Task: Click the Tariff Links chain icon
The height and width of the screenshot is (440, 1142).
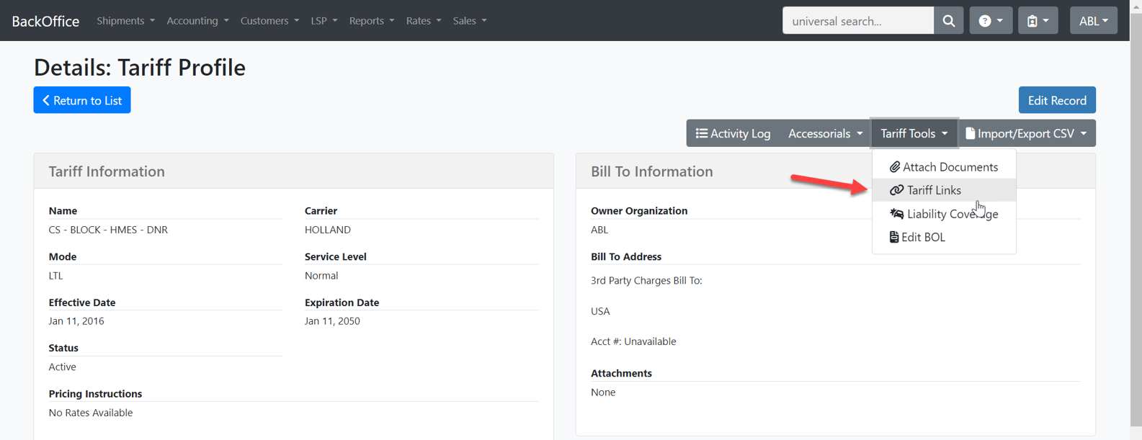Action: click(x=896, y=190)
